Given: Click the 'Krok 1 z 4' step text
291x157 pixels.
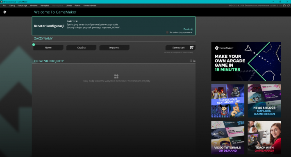Looking at the screenshot, I should tap(72, 21).
